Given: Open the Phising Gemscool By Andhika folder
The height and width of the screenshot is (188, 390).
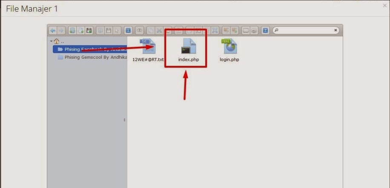Looking at the screenshot, I should coord(92,57).
